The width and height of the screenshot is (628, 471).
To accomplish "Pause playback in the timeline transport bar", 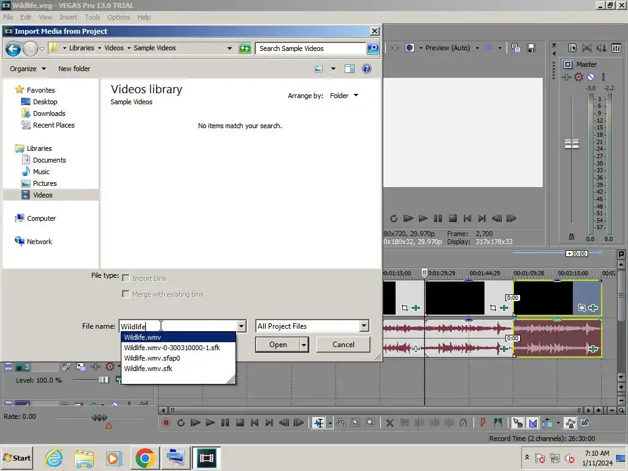I will coord(225,423).
